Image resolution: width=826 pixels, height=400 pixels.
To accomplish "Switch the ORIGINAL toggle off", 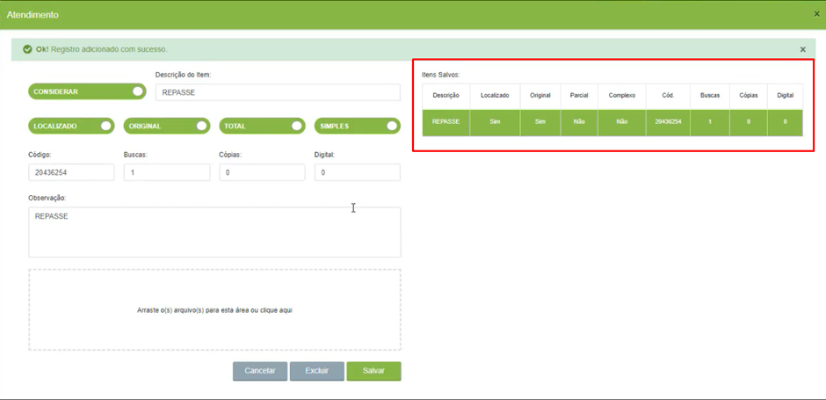I will coord(166,126).
